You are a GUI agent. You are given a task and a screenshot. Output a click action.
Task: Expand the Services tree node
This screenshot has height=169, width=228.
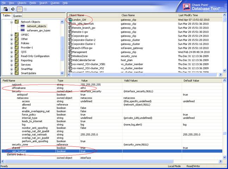(x=12, y=65)
